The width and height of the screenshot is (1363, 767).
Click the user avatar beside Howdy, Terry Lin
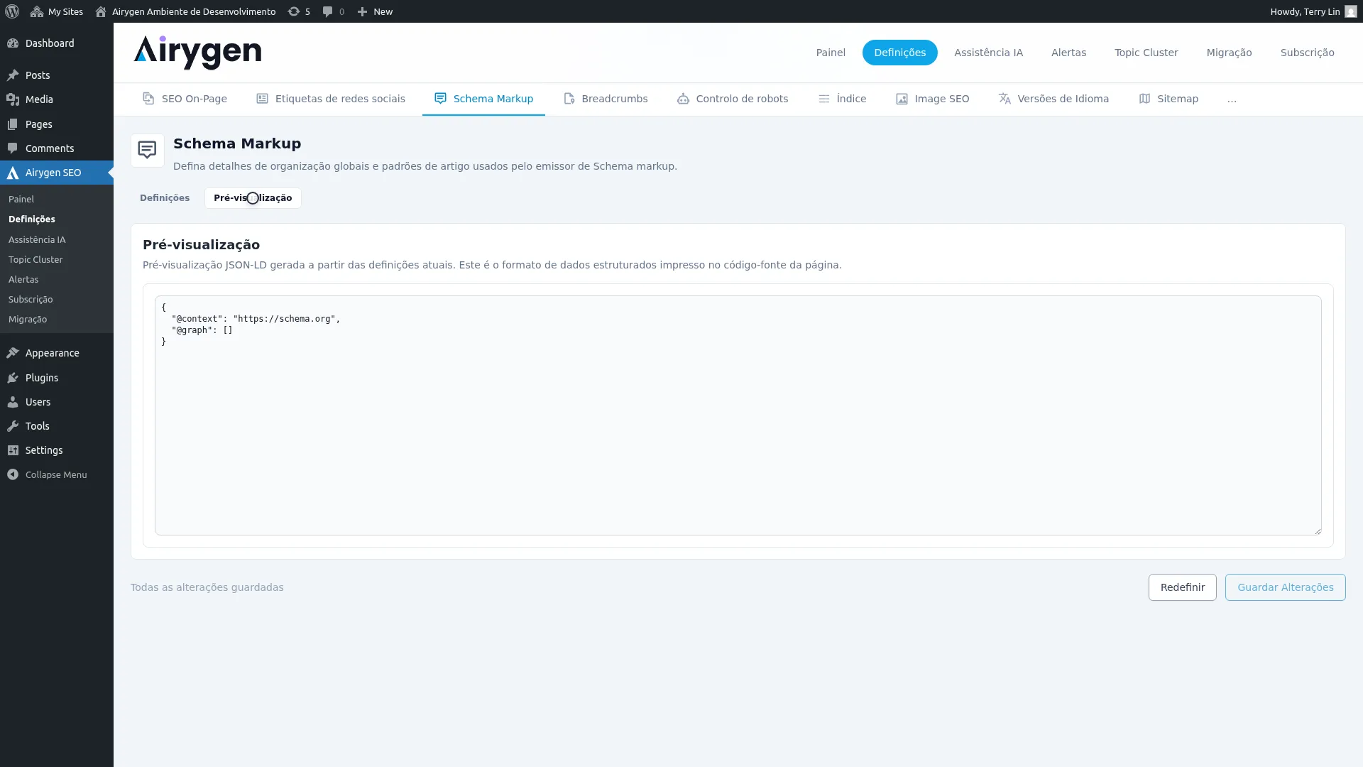[1350, 11]
